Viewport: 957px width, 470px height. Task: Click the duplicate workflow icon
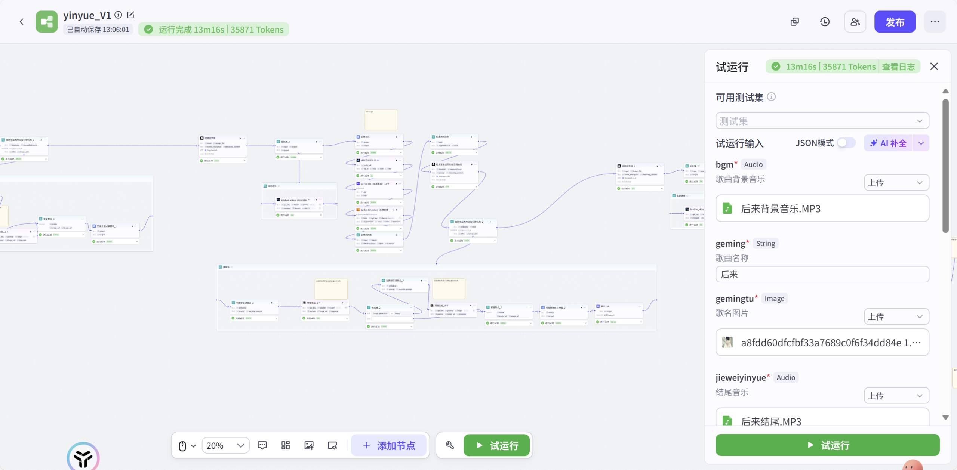tap(795, 22)
